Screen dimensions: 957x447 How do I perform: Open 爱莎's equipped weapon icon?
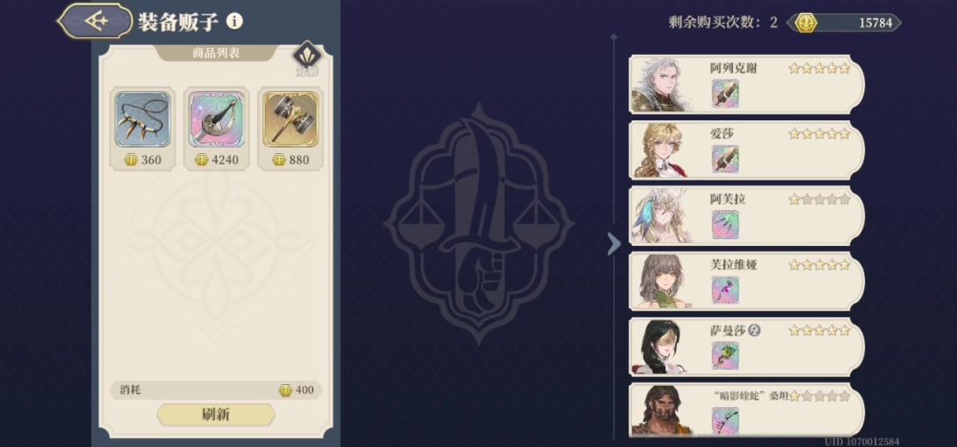tap(725, 160)
